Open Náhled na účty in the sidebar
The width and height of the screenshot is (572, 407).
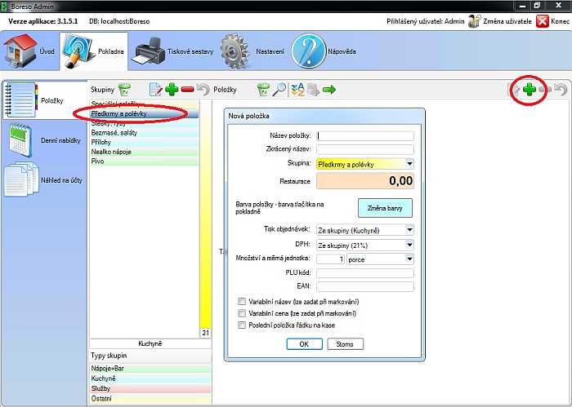(x=44, y=181)
